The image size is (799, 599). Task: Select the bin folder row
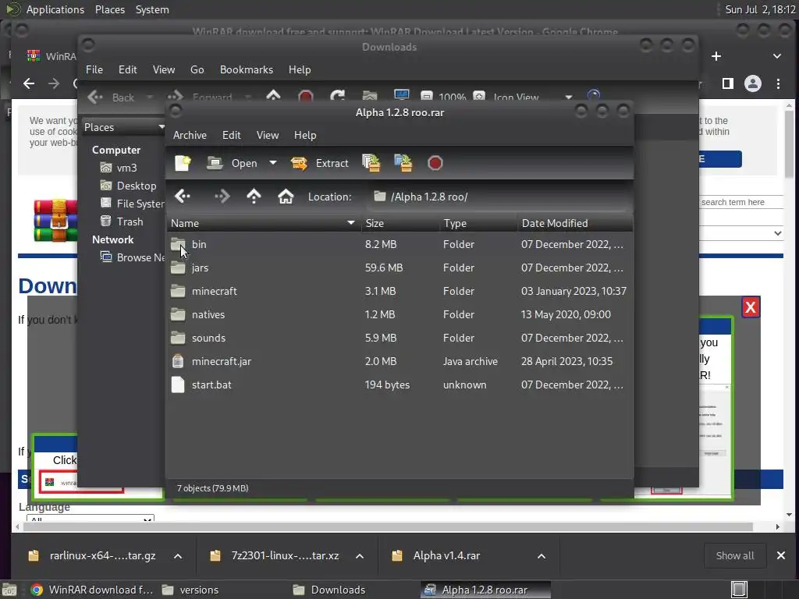point(399,244)
